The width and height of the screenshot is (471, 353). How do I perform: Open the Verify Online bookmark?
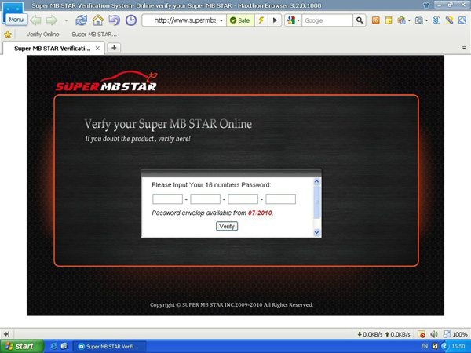[x=42, y=35]
